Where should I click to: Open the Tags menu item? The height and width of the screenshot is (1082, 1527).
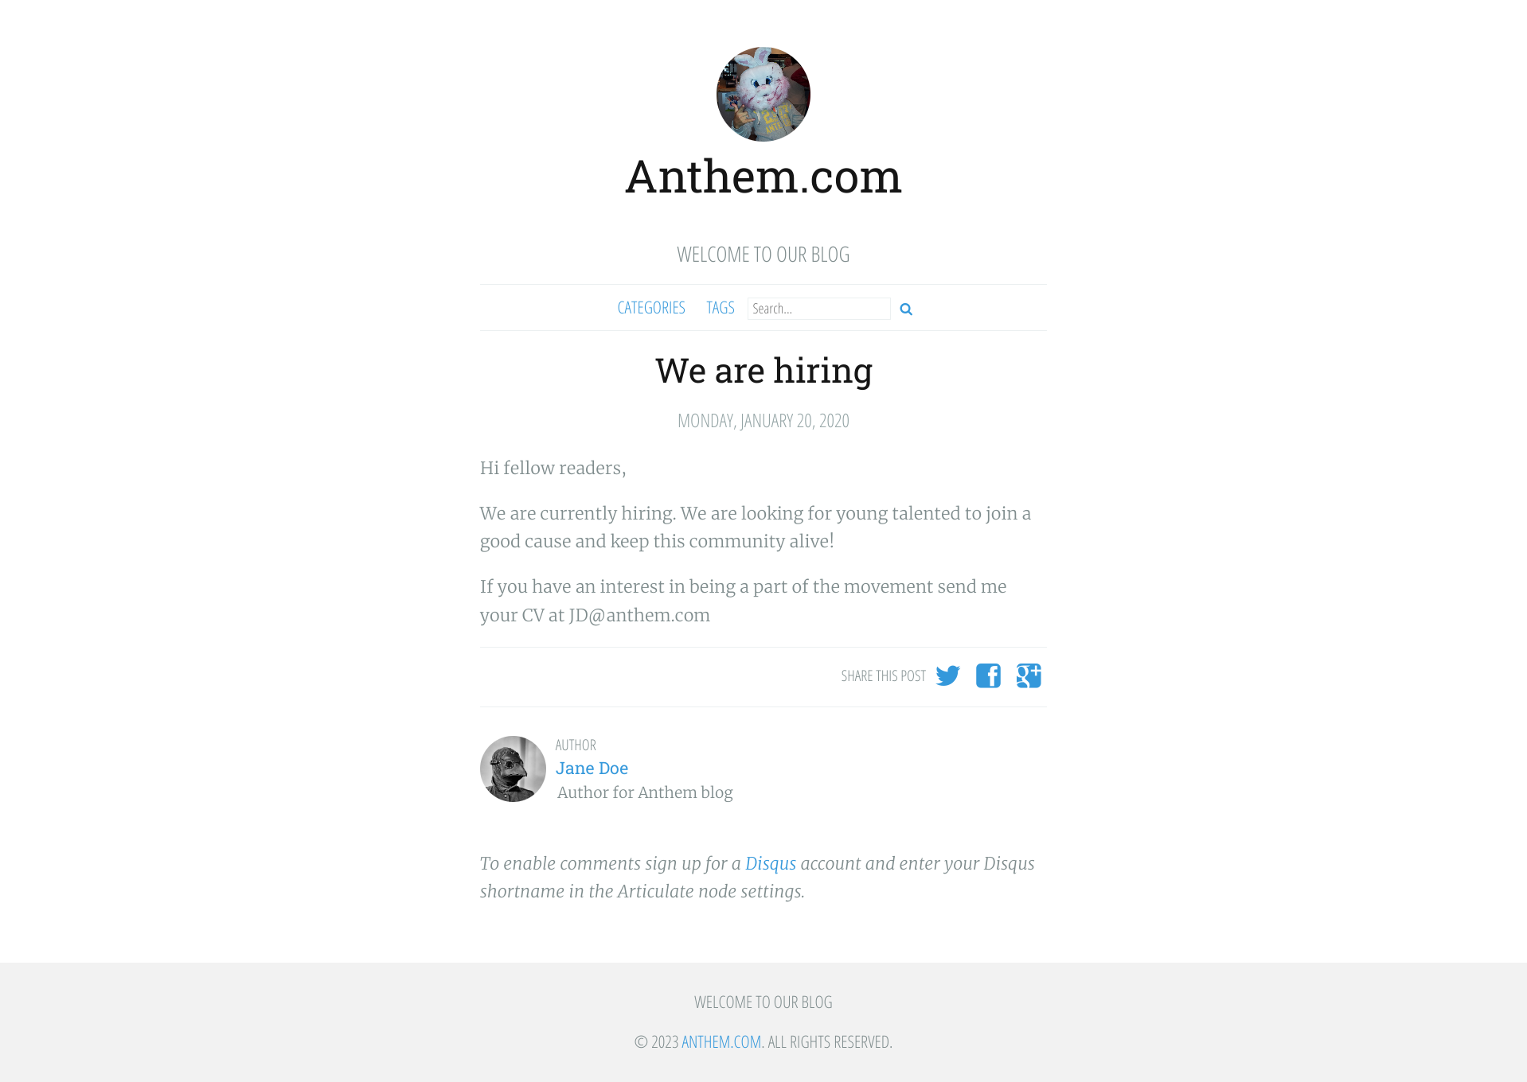point(721,308)
